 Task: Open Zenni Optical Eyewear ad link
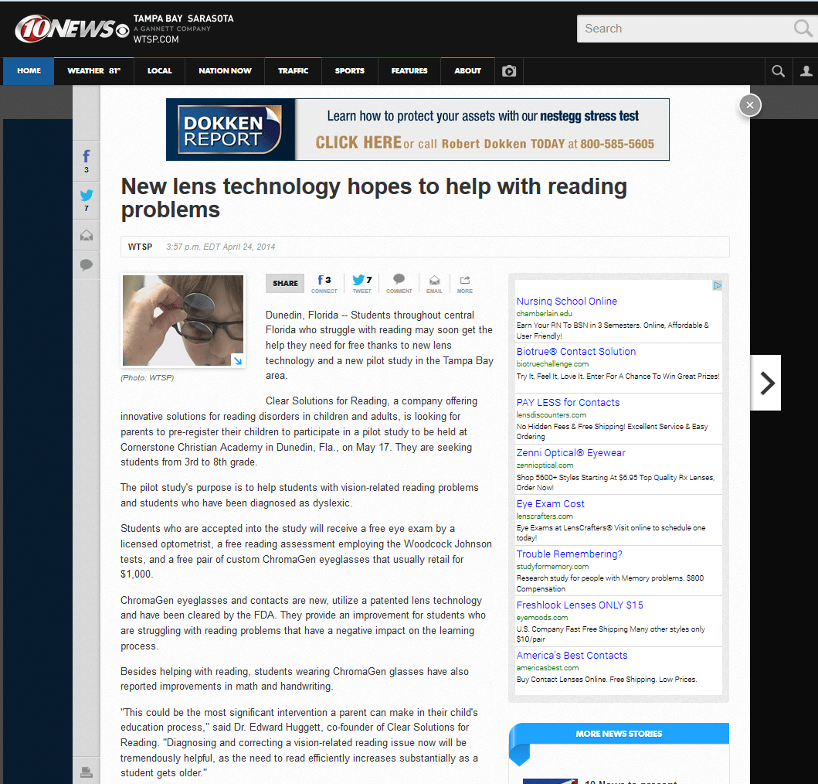[571, 453]
